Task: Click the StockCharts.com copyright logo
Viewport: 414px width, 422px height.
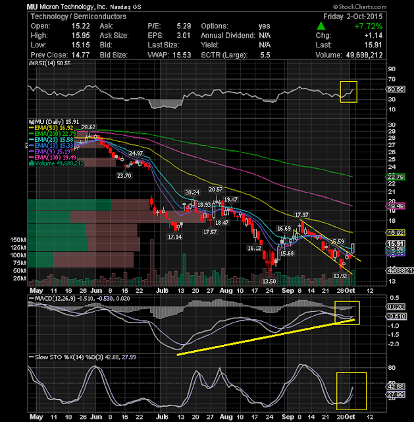Action: pyautogui.click(x=360, y=7)
